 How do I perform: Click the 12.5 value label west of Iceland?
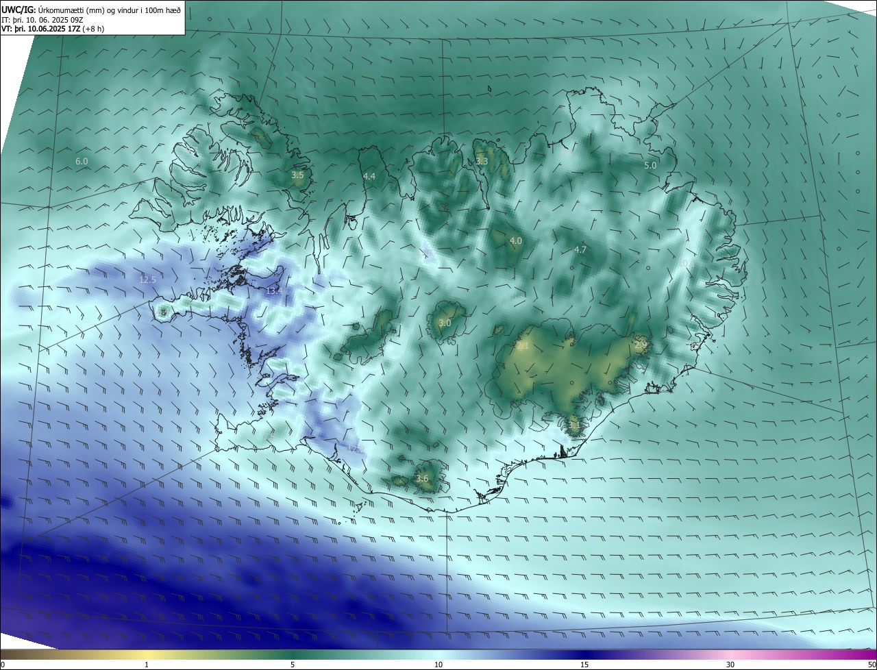[x=147, y=280]
